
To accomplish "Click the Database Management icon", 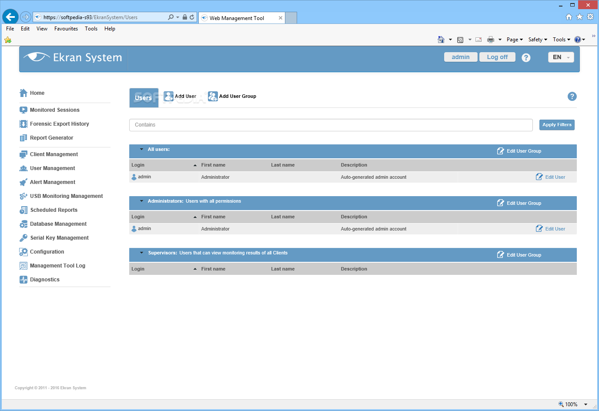I will coord(23,224).
